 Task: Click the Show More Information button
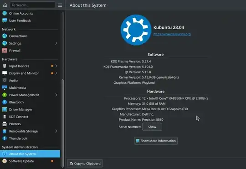[x=156, y=141]
